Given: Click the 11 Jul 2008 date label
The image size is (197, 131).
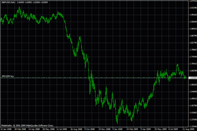Looking at the screenshot, I should (x=62, y=129).
